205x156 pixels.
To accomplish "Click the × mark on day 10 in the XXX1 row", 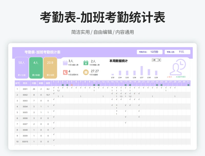I will pos(94,88).
